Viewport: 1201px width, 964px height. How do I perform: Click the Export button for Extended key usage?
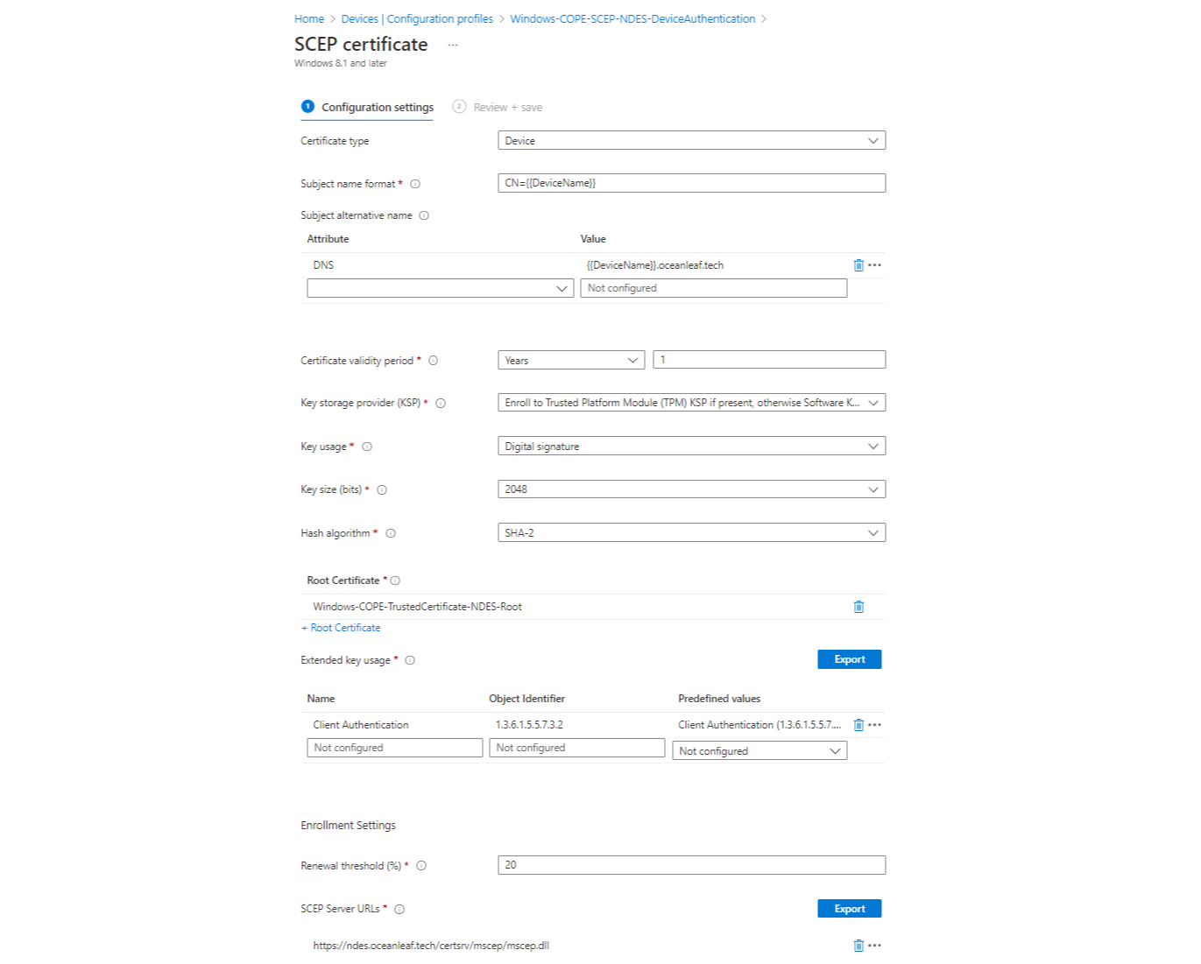(849, 658)
